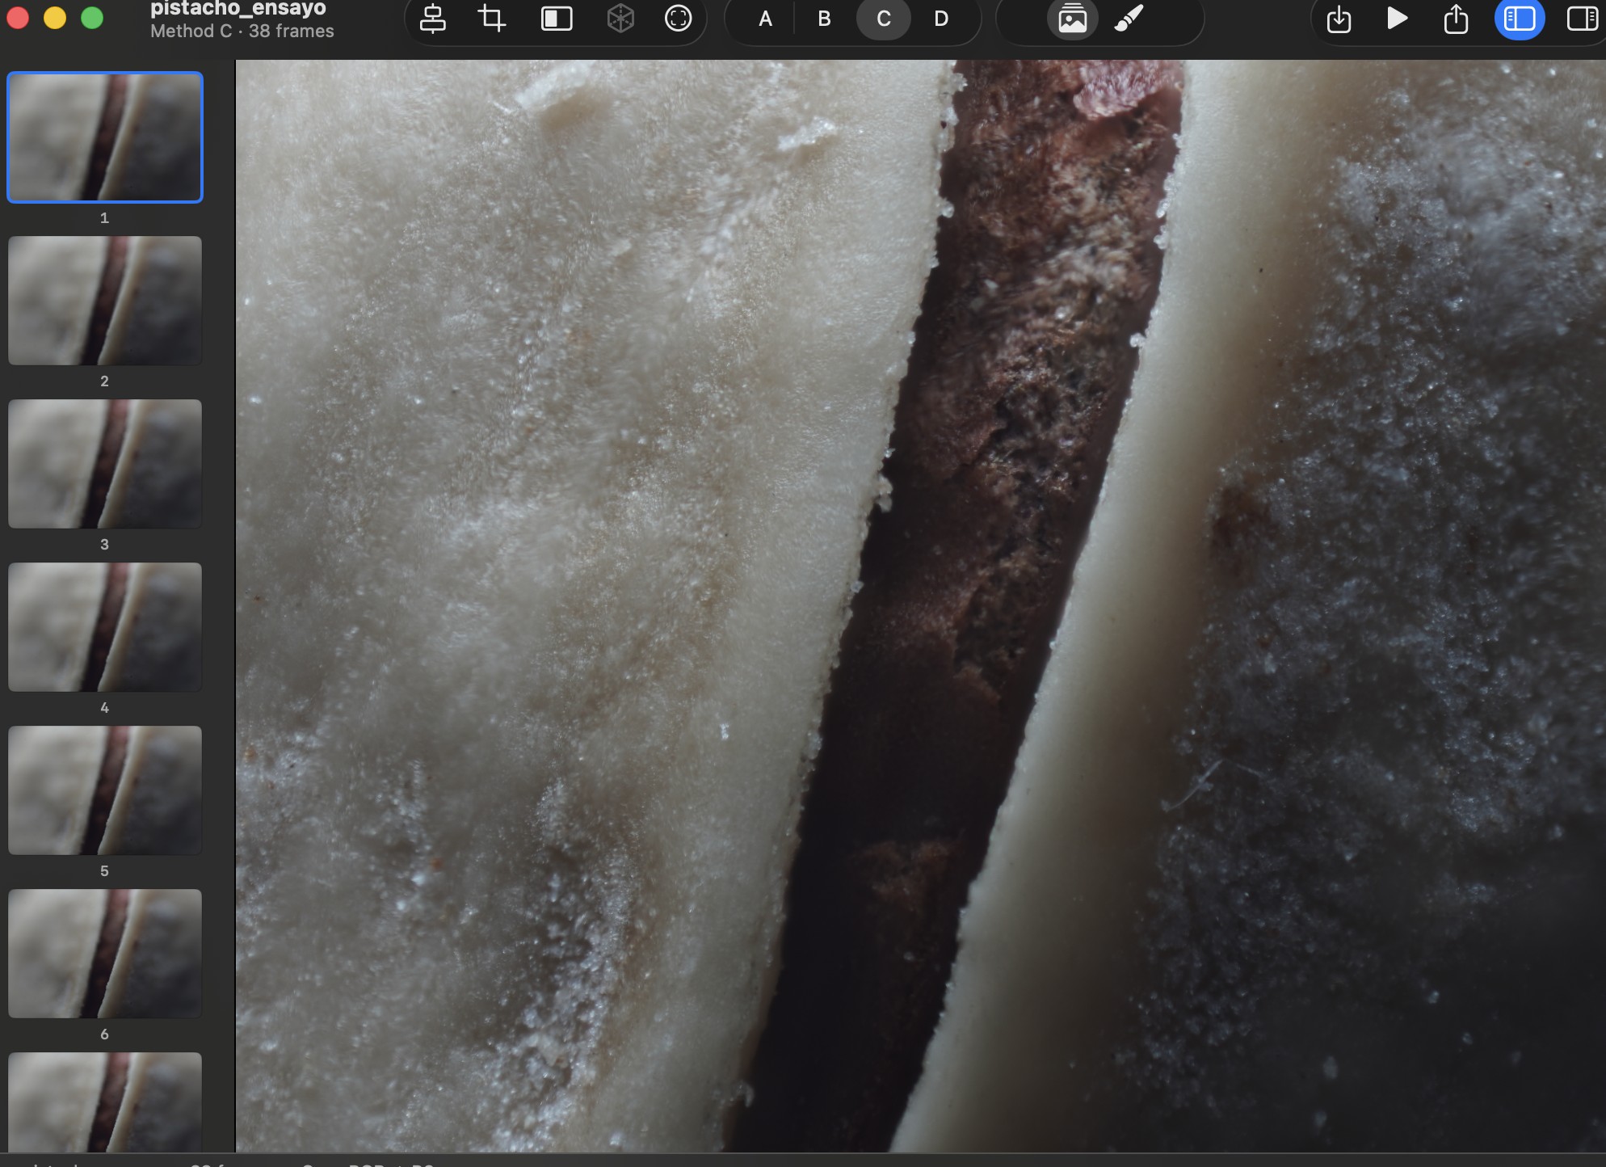1606x1167 pixels.
Task: Play the frame sequence
Action: 1397,19
